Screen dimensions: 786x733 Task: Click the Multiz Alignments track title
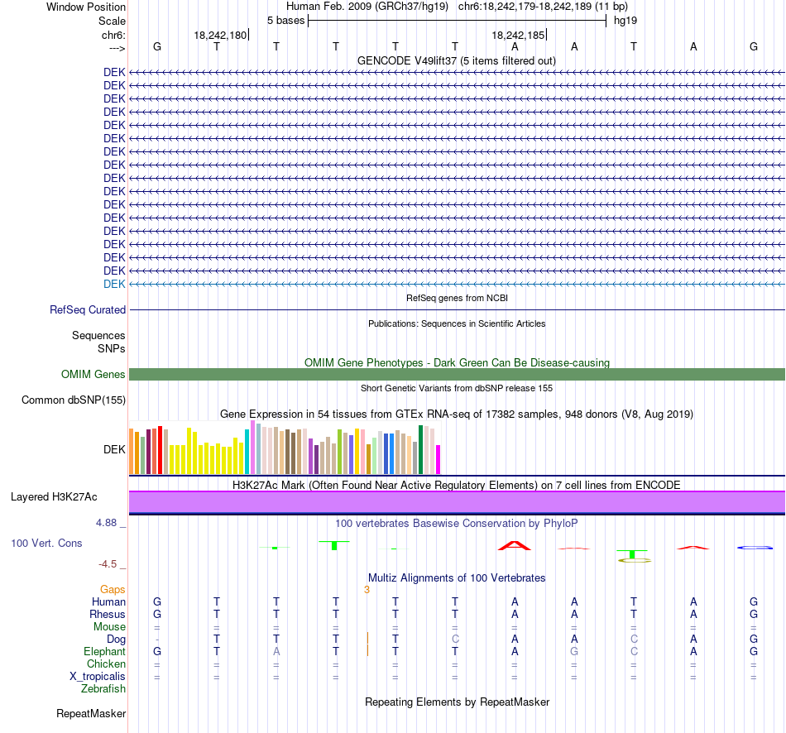(457, 578)
